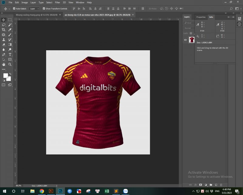Viewport: 243px width, 195px height.
Task: Expand the status bar info arrow
Action: pos(56,186)
